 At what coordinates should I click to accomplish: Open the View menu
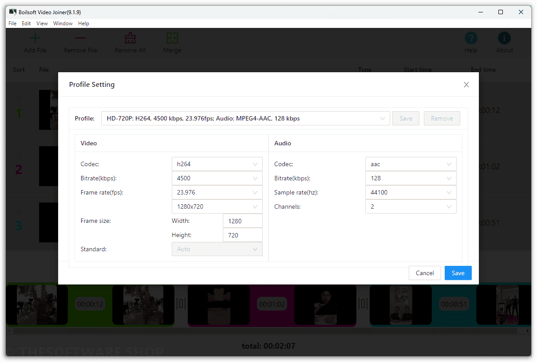pos(42,23)
